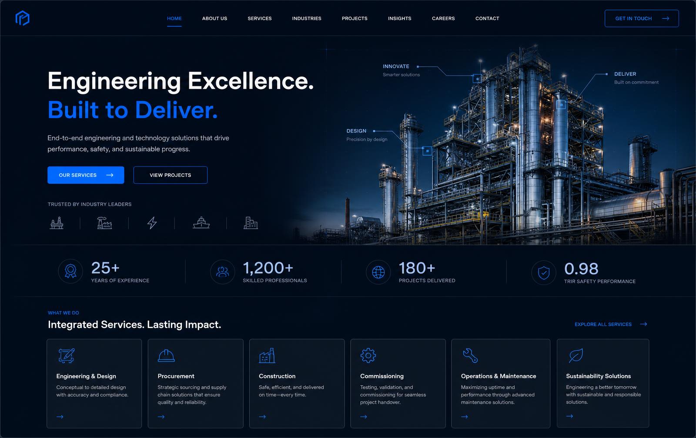
Task: Click the factory industry icon
Action: pyautogui.click(x=104, y=223)
